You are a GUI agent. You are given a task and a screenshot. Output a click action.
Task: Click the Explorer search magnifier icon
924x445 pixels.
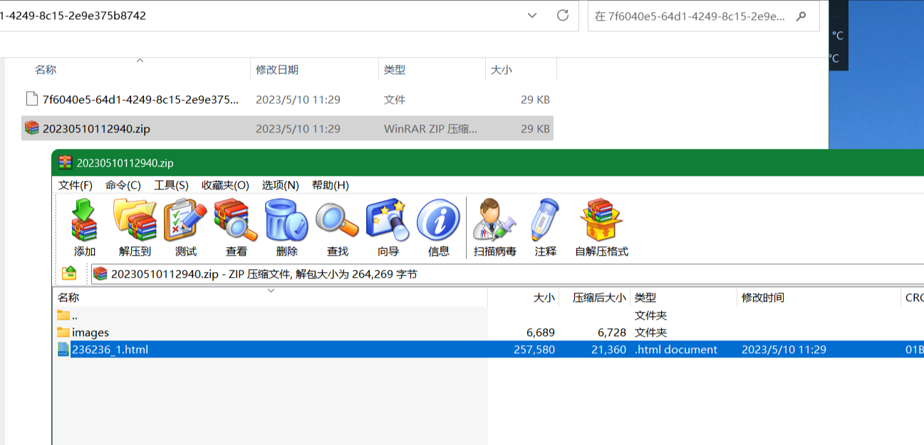click(801, 16)
